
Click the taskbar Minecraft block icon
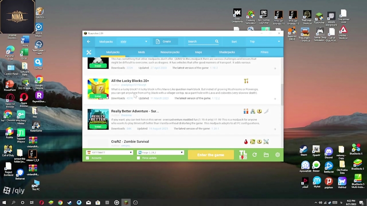(x=126, y=202)
